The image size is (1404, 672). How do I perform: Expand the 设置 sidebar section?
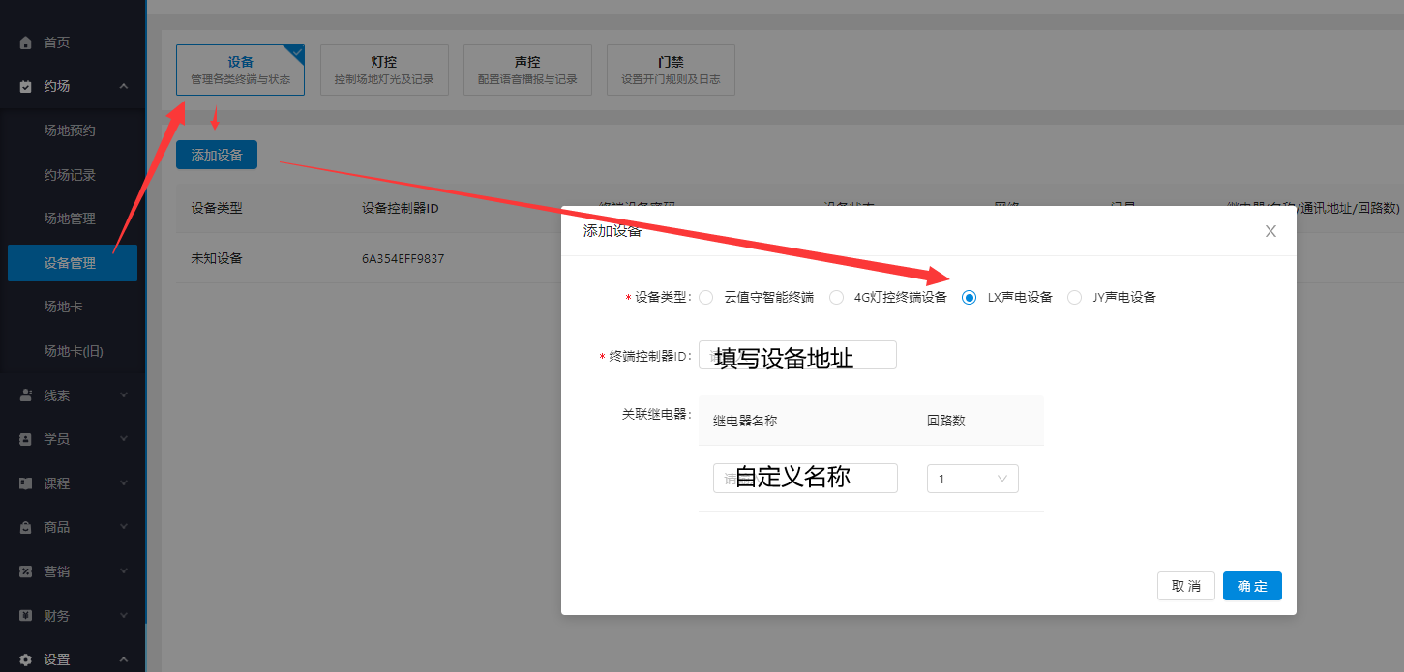123,658
